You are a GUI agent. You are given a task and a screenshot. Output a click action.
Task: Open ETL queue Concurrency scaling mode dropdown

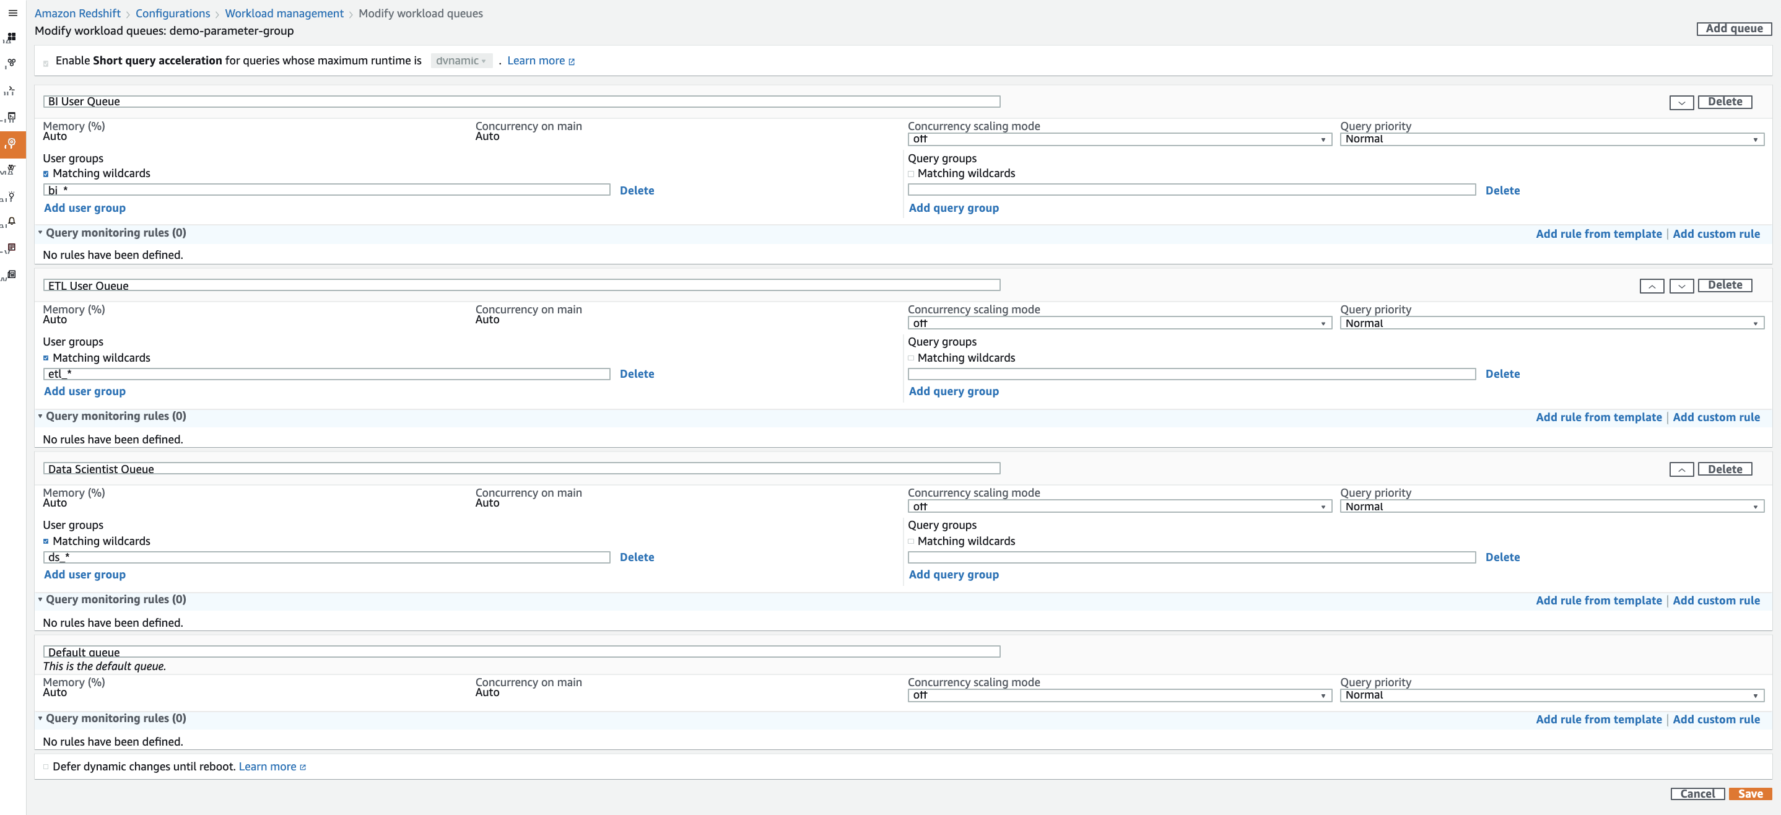coord(1120,323)
